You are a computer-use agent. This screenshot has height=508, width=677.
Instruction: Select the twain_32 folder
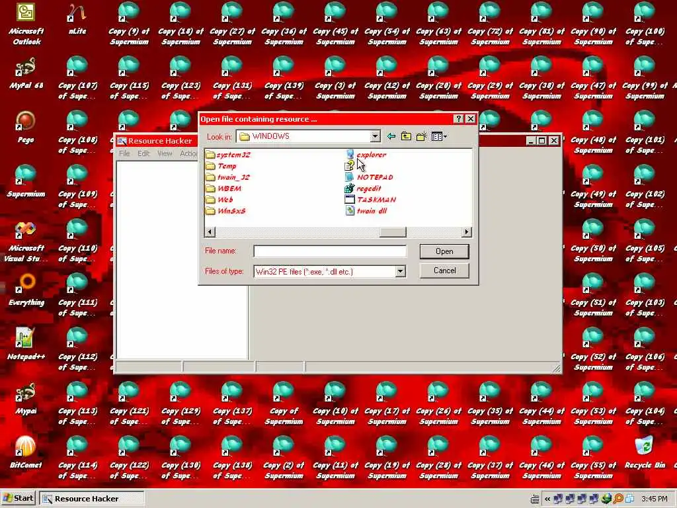pos(228,177)
